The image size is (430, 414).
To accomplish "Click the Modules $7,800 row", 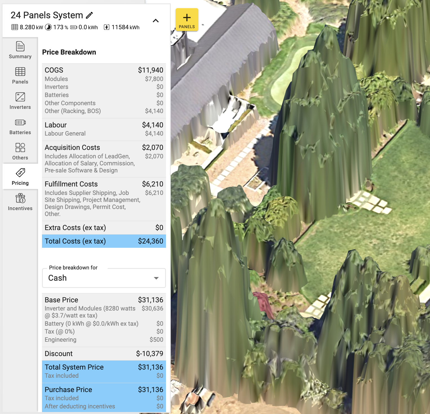I will click(104, 79).
